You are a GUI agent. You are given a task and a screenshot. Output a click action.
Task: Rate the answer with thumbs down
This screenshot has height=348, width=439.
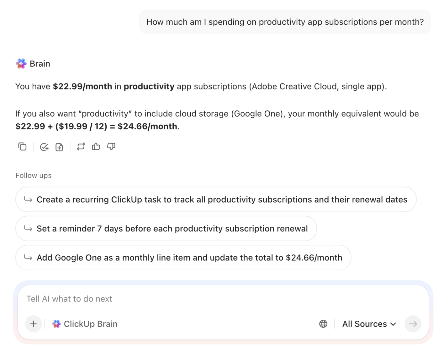click(x=111, y=147)
